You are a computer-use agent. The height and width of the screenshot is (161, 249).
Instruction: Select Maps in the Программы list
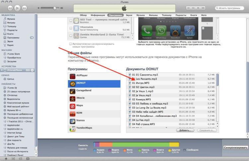point(94,106)
